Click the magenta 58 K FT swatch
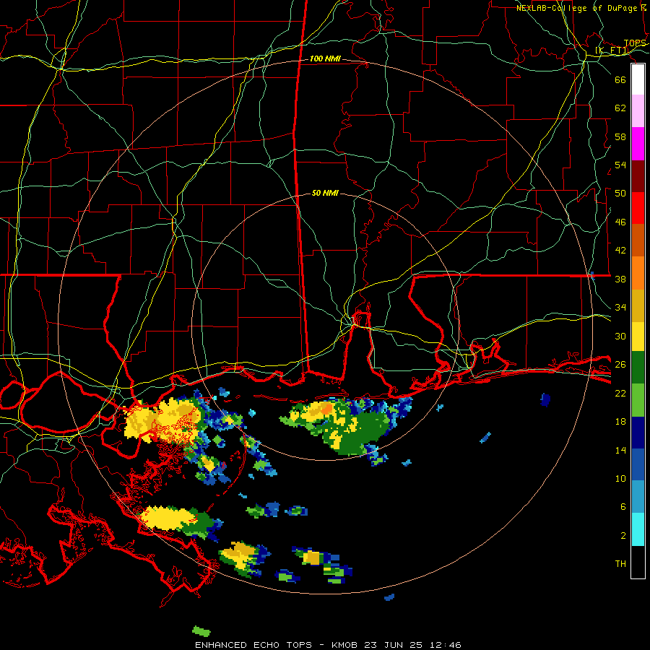This screenshot has width=650, height=650. pyautogui.click(x=638, y=144)
